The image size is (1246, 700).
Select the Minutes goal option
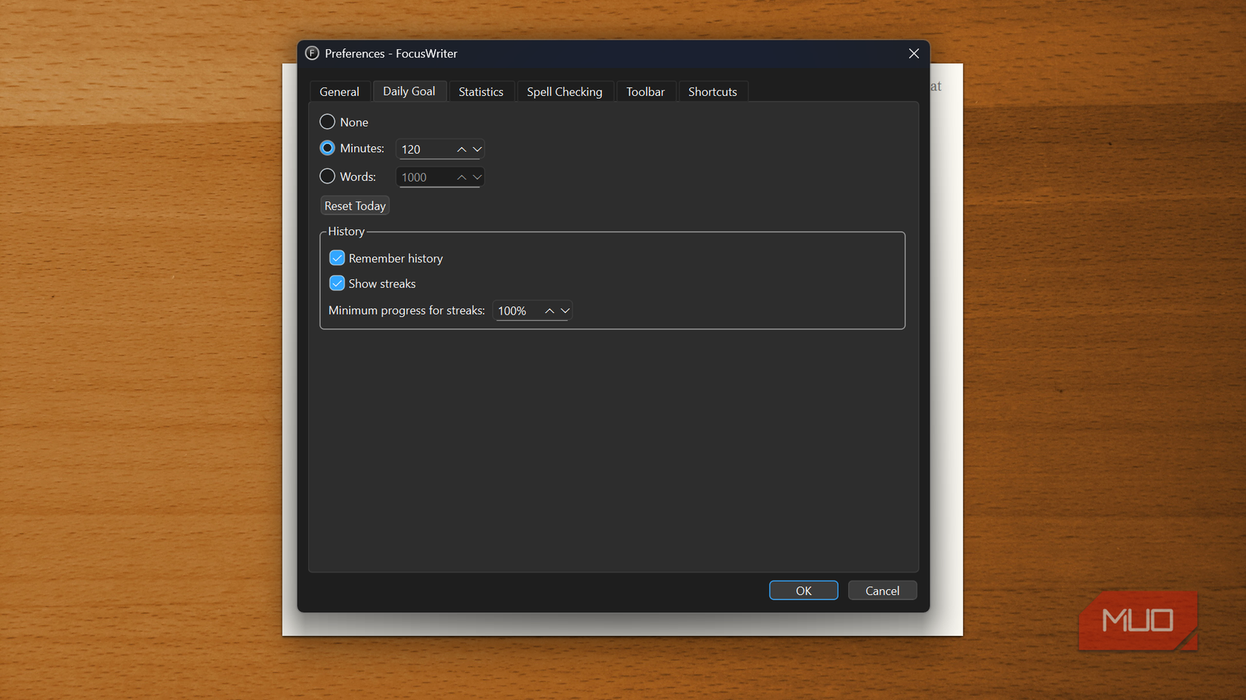[x=327, y=148]
